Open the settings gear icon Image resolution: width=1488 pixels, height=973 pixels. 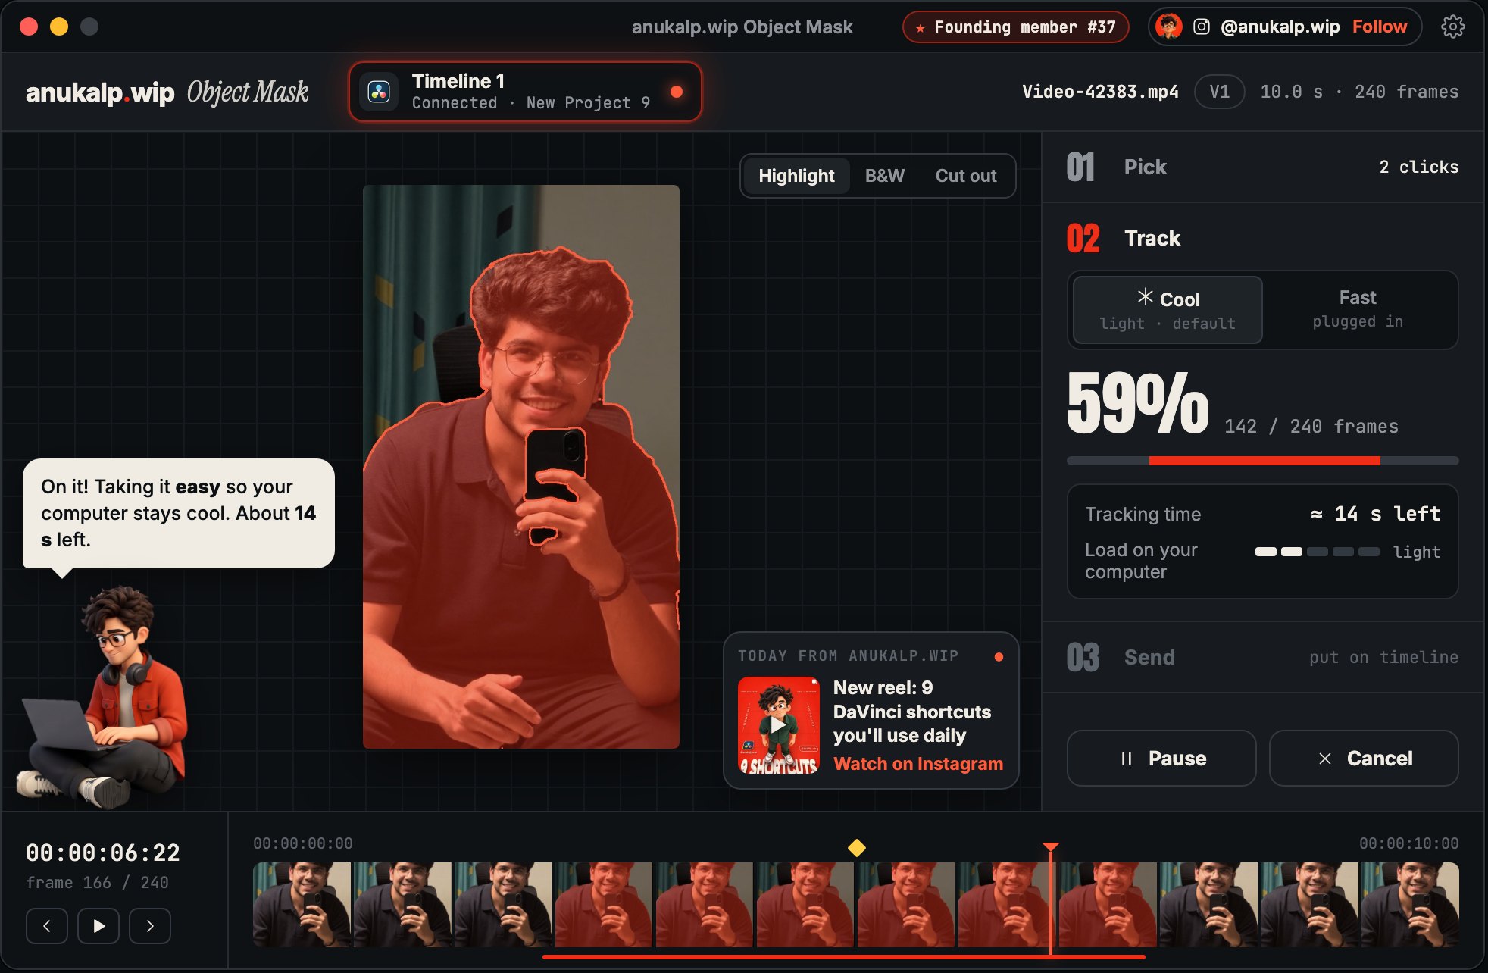[x=1452, y=27]
